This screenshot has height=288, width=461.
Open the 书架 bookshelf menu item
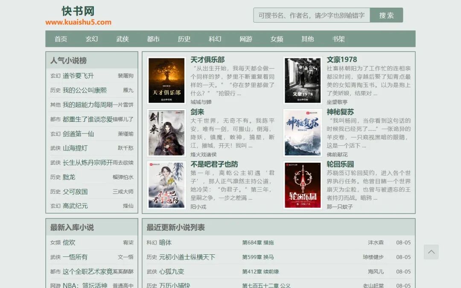[338, 39]
